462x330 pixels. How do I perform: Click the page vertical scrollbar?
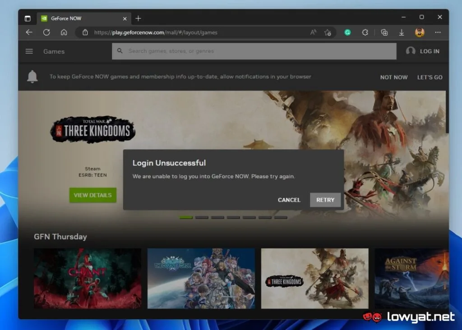[447, 112]
